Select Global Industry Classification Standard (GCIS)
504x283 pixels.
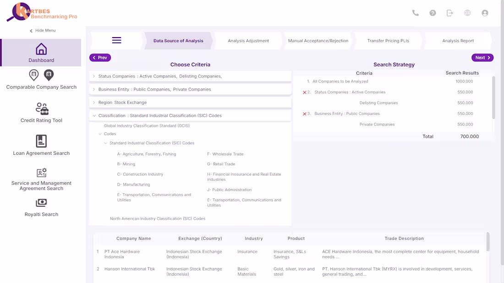147,125
